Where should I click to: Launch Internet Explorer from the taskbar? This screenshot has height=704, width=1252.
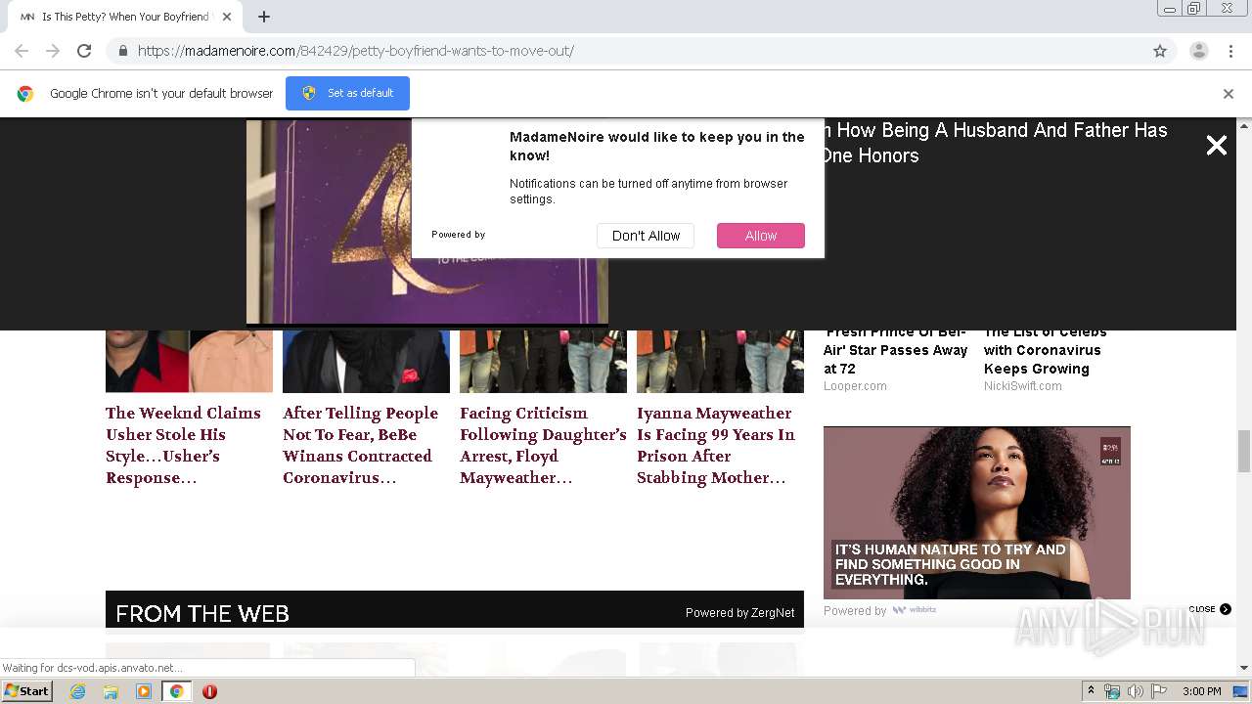78,691
